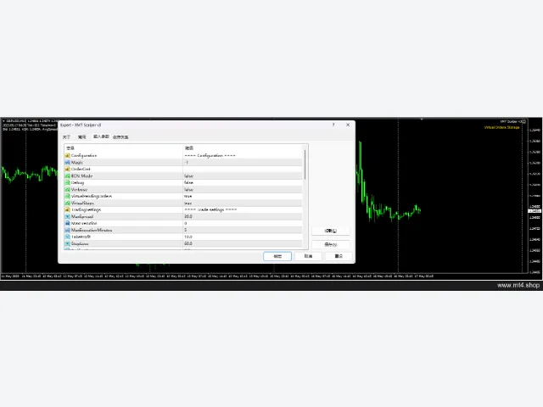Click the icon beside TakeProfit
Image resolution: width=543 pixels, height=407 pixels.
coord(68,237)
